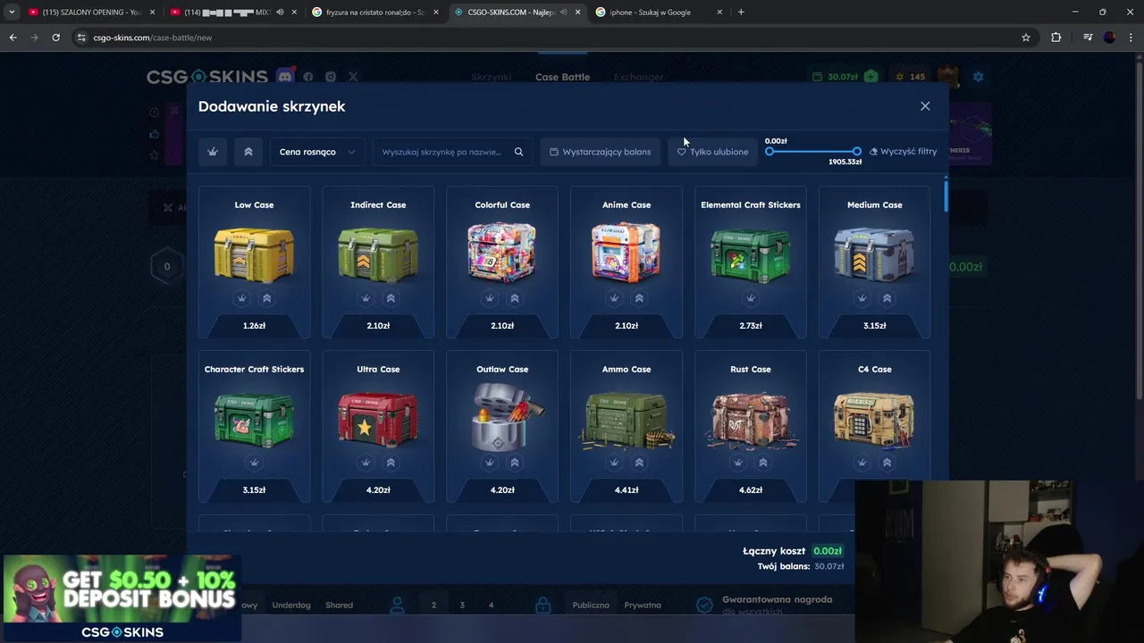Click the crown icon under Low Case
Image resolution: width=1144 pixels, height=643 pixels.
(x=241, y=298)
